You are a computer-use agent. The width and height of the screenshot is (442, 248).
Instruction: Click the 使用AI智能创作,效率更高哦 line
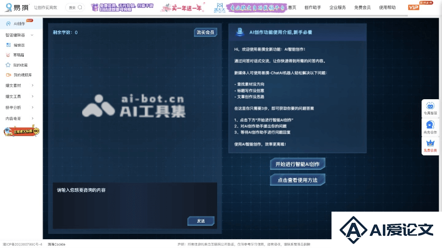[260, 144]
